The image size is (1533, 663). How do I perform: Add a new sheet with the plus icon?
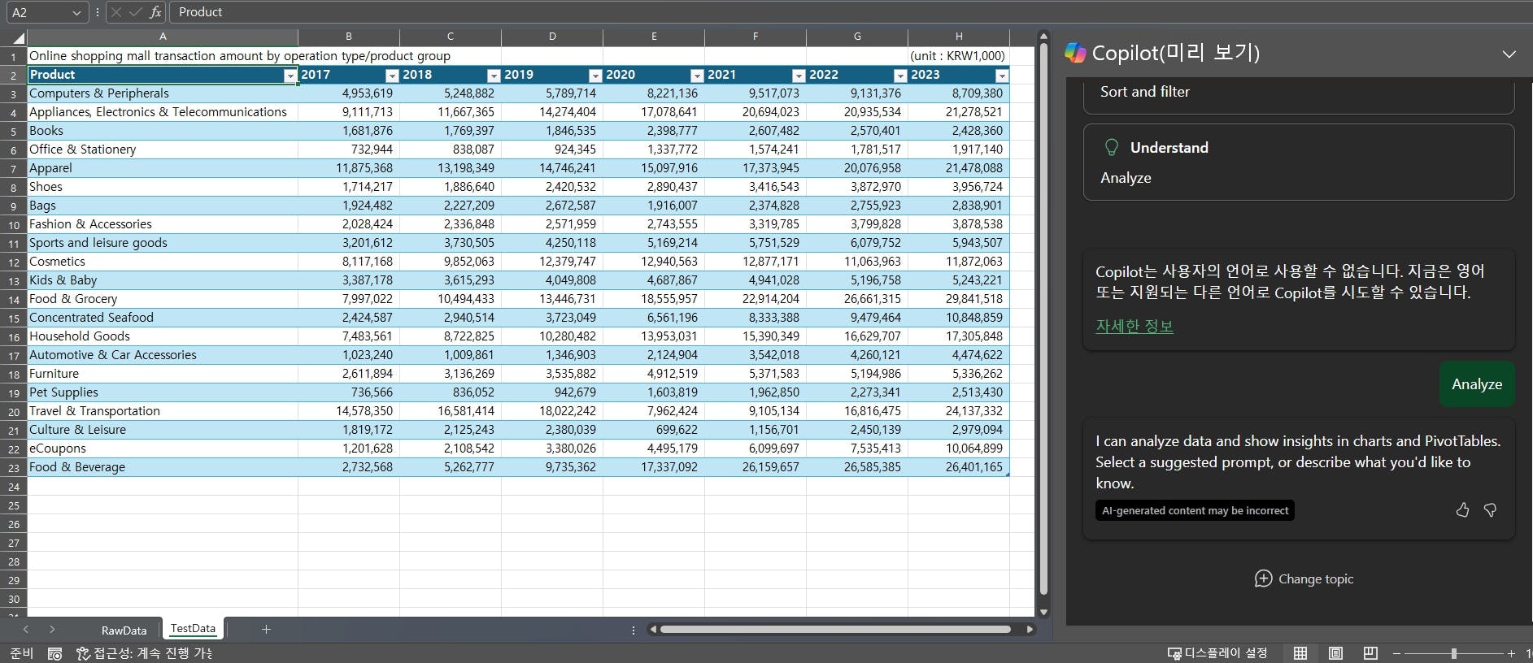click(266, 629)
